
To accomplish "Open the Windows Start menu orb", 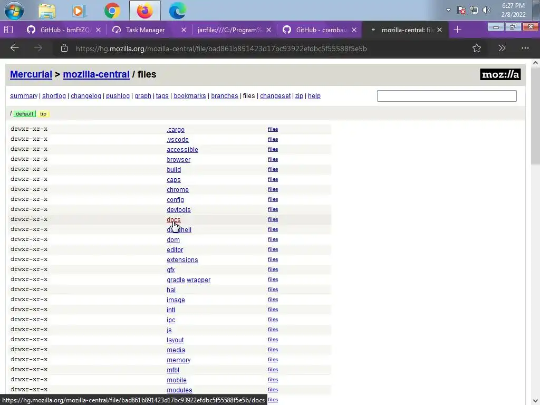I will (14, 11).
